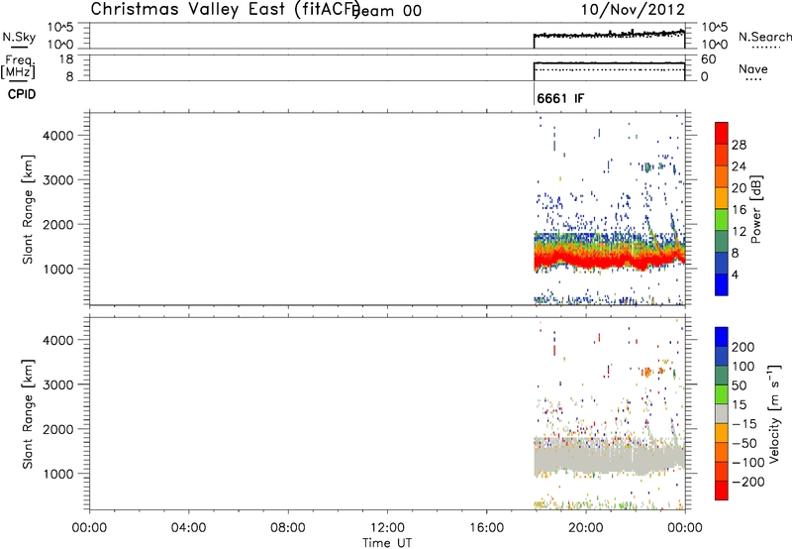
Task: Click the '24' tick on the power colorbar
Action: coord(739,166)
